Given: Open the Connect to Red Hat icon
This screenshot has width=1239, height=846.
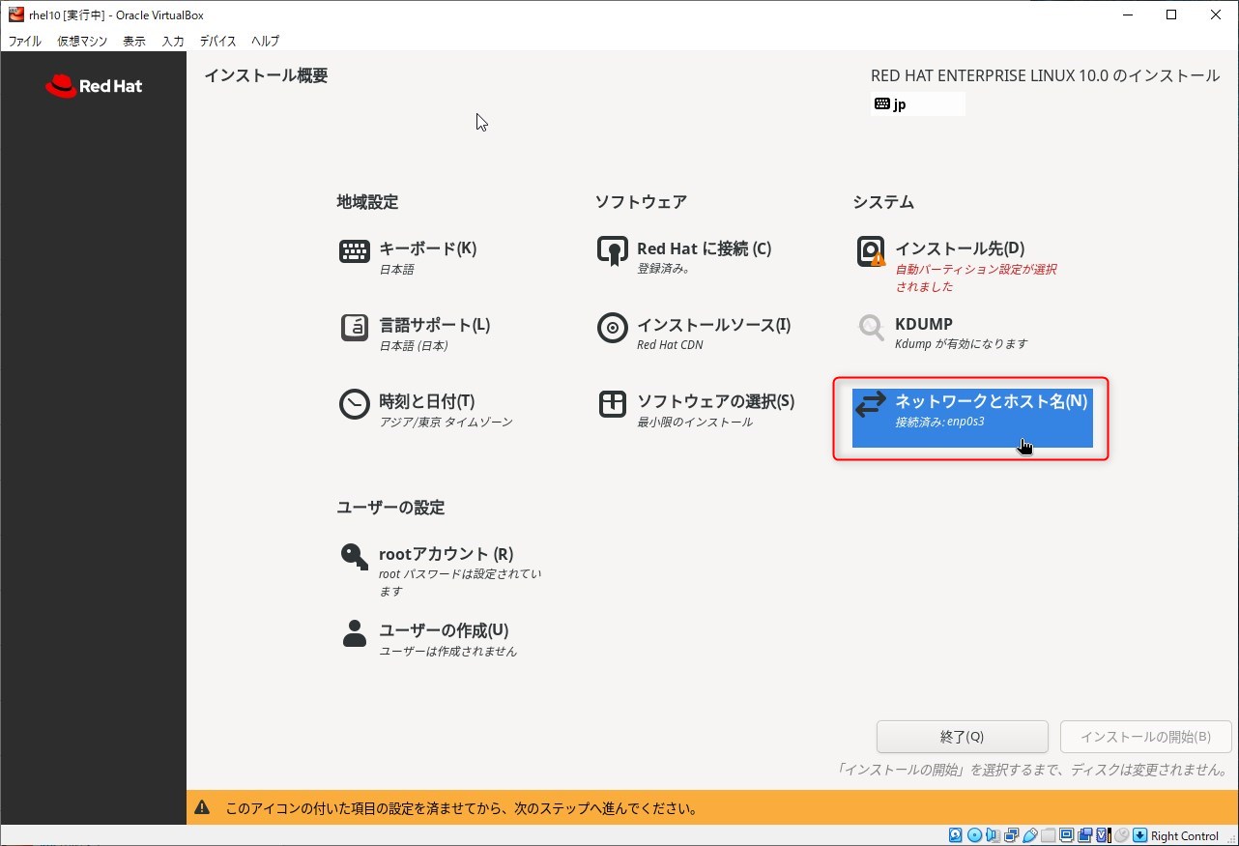Looking at the screenshot, I should [612, 251].
